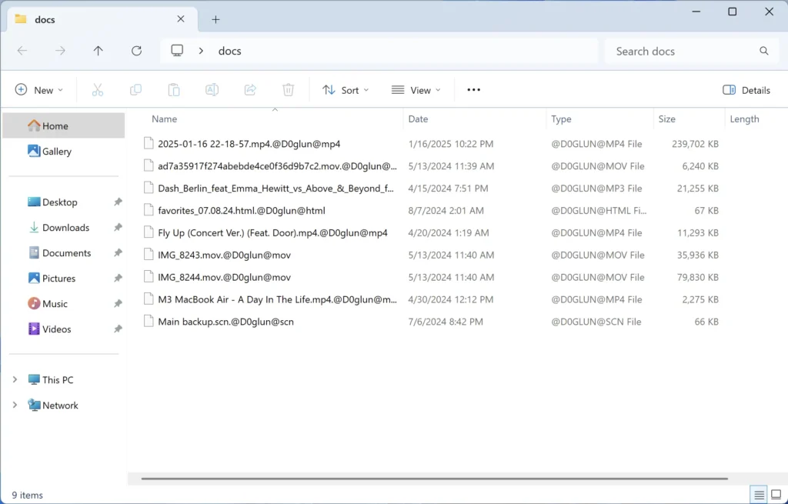The width and height of the screenshot is (788, 504).
Task: Expand This PC in the sidebar
Action: point(14,379)
